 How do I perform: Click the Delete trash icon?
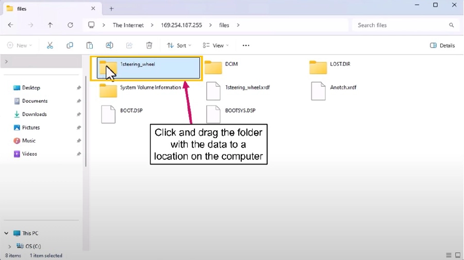tap(149, 45)
